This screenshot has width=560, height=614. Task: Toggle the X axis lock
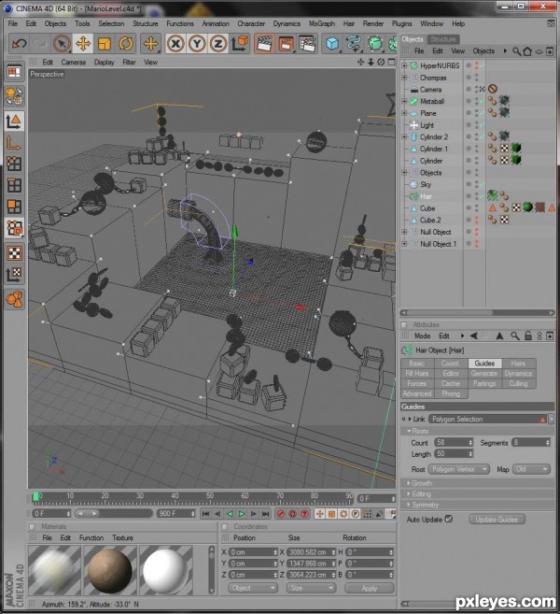pyautogui.click(x=175, y=44)
